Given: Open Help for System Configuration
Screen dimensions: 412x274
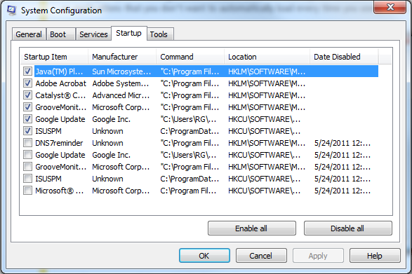Looking at the screenshot, I should [x=375, y=256].
